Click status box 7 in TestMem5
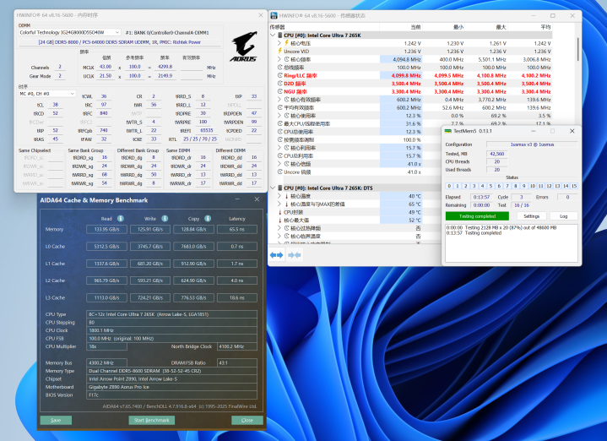Viewport: 607px width, 441px height. click(507, 186)
